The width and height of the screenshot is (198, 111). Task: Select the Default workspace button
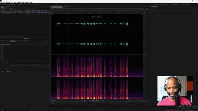point(156,4)
